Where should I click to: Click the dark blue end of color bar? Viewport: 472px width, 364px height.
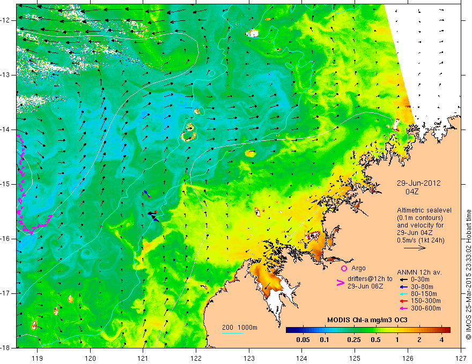289,330
